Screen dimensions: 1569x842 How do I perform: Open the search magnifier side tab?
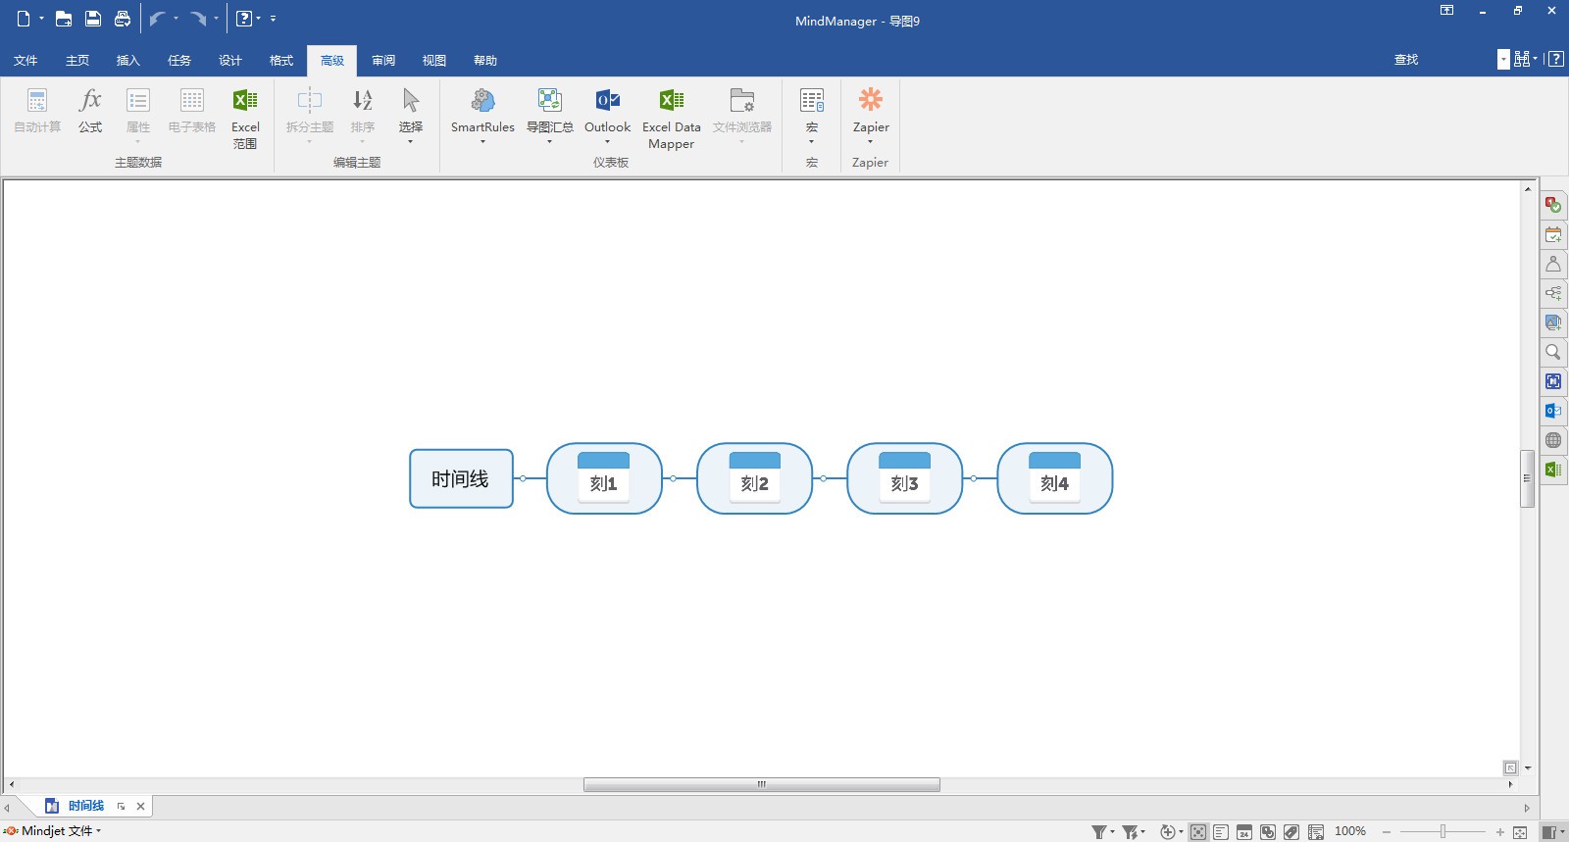[x=1553, y=352]
